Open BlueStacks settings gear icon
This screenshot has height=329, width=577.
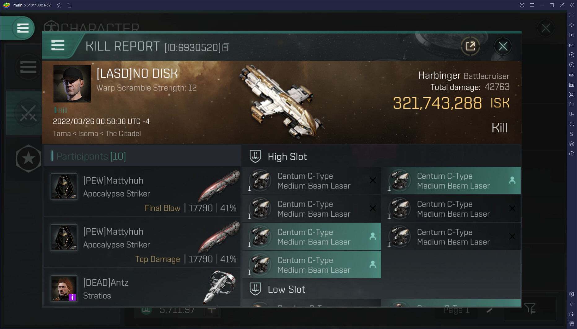click(x=572, y=294)
